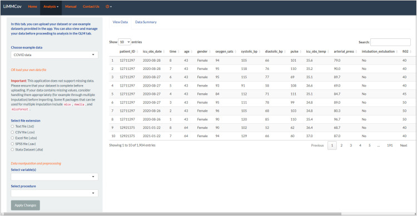417x216 pixels.
Task: Open the COVID data example dropdown
Action: pos(54,55)
